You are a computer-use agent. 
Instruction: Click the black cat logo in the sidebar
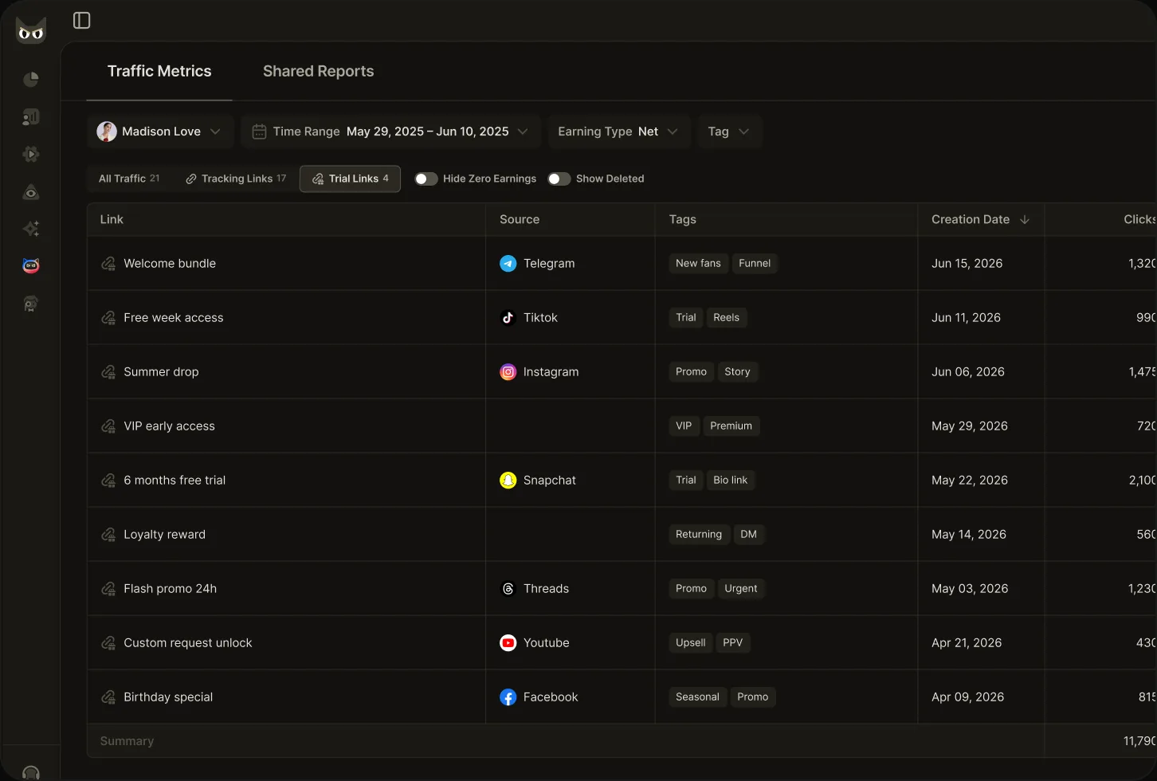coord(31,30)
